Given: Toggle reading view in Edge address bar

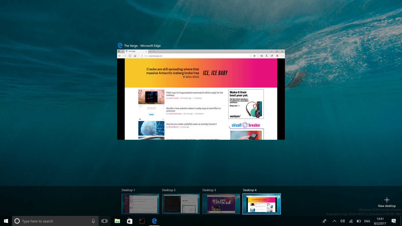Looking at the screenshot, I should point(250,56).
